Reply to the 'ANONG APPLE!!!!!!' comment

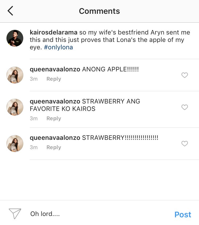click(54, 79)
